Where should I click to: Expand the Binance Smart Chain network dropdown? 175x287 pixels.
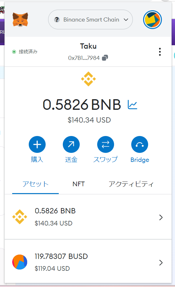[90, 20]
